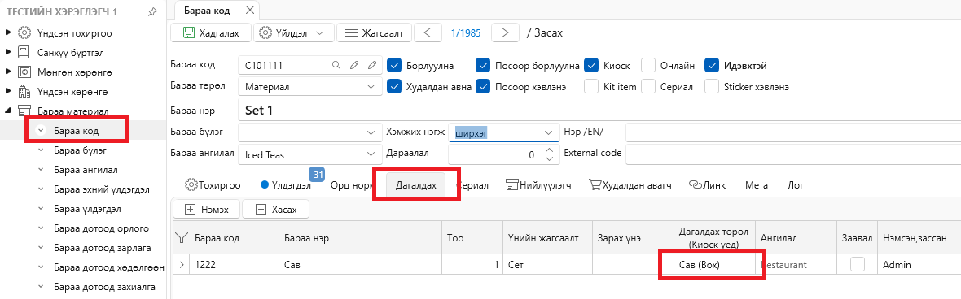Open the Үлдэгдэл tab with the blue dot
This screenshot has width=961, height=299.
[286, 184]
